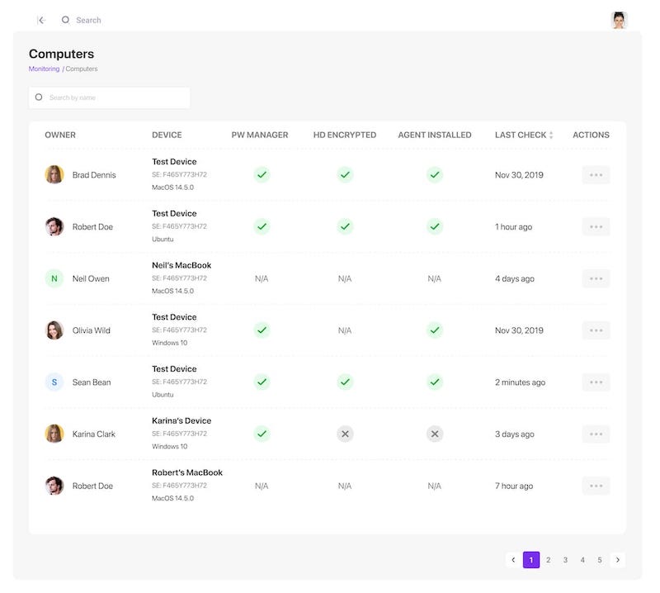The height and width of the screenshot is (593, 660).
Task: Click the search magnifier in the top navigation bar
Action: coord(65,20)
